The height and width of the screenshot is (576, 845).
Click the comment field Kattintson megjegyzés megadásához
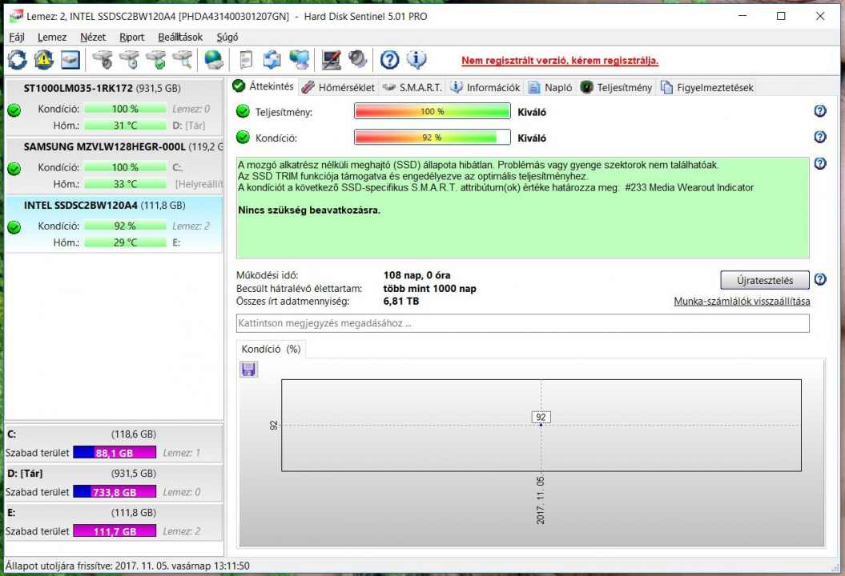523,323
